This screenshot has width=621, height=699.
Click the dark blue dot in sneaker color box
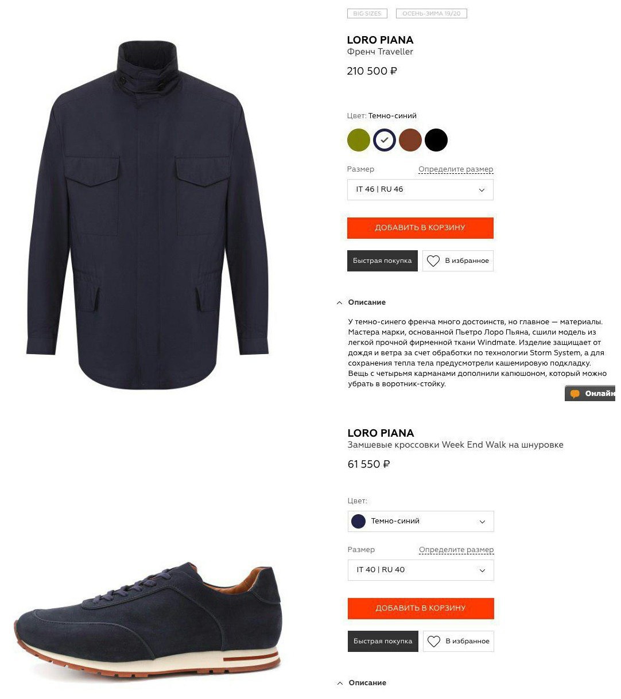359,522
